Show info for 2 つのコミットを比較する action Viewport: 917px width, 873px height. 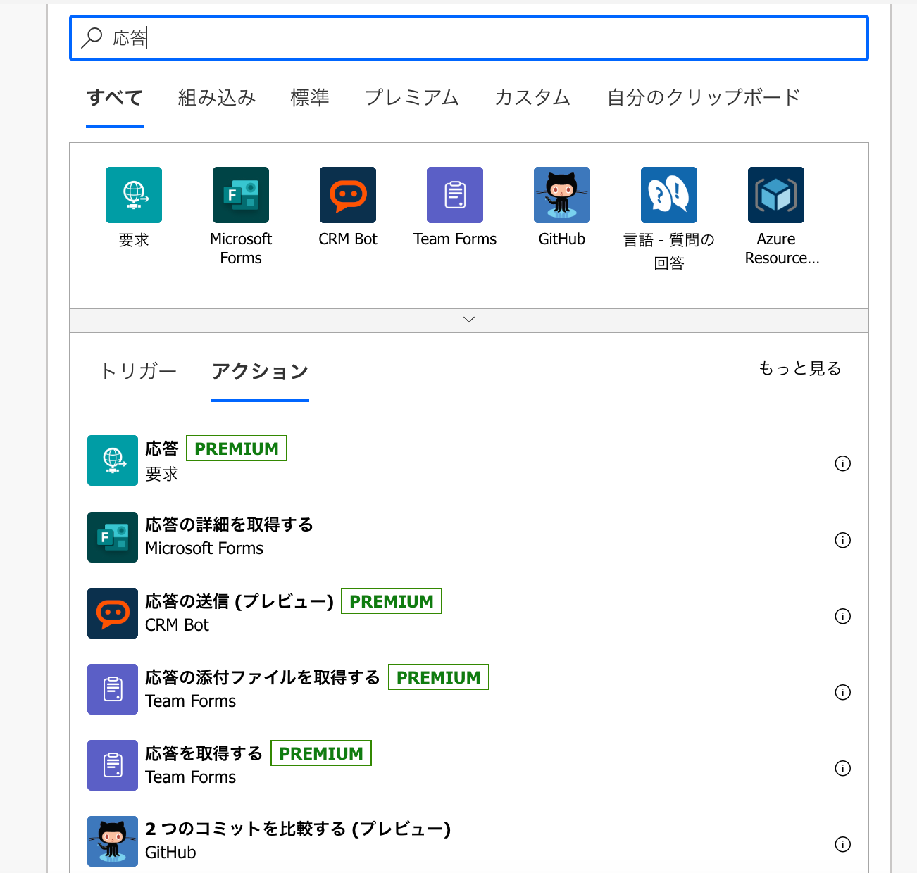[842, 844]
